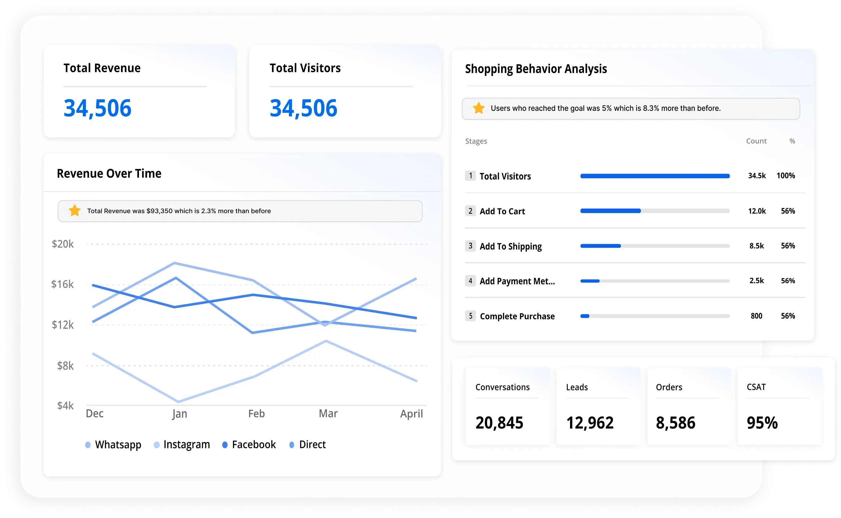The image size is (841, 518).
Task: Toggle the Instagram series legend label
Action: pos(186,445)
